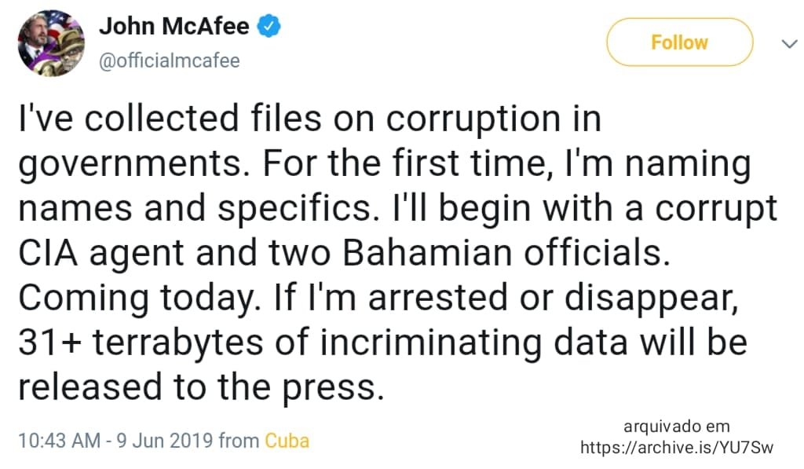The width and height of the screenshot is (804, 469).
Task: Follow the John McAfee account
Action: click(679, 42)
